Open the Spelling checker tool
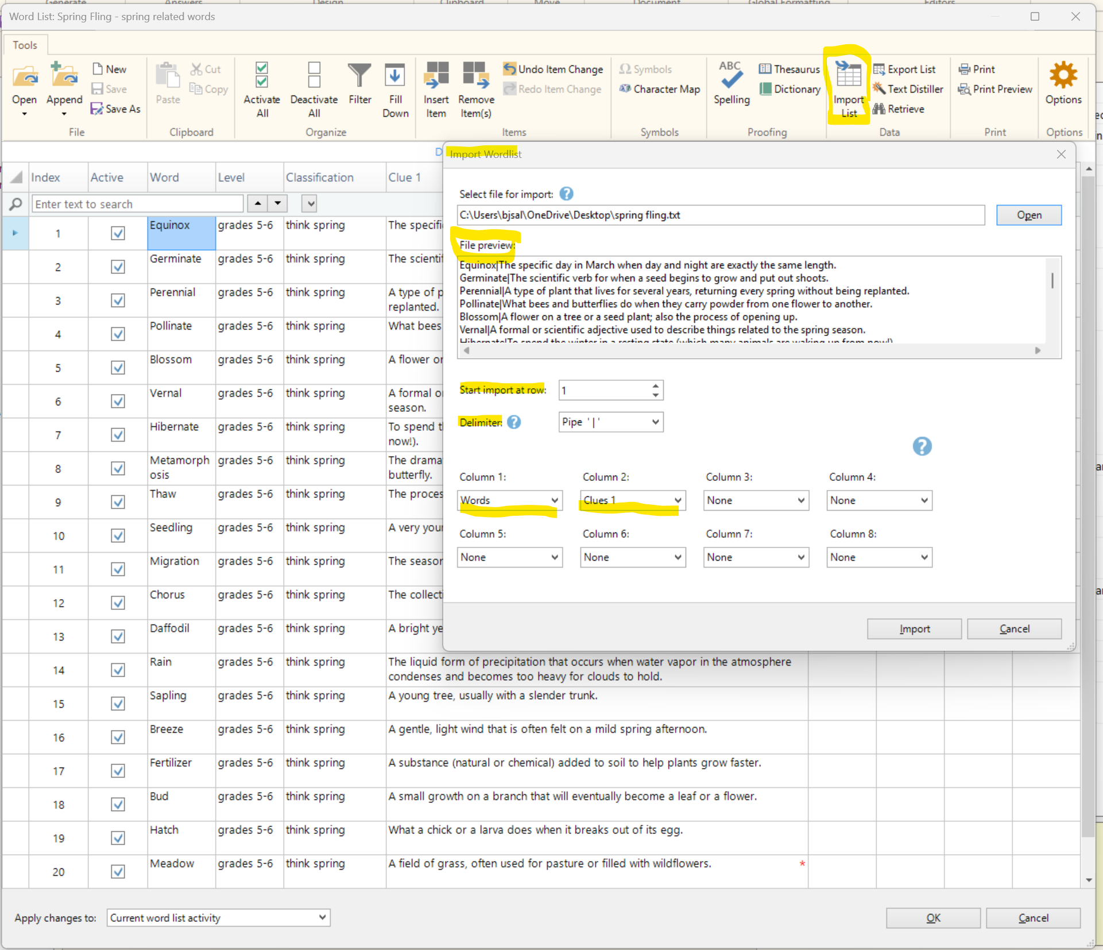 pos(731,78)
